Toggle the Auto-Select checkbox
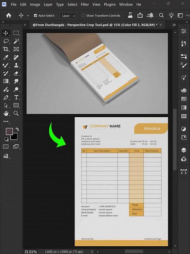Viewport: 190px width, 254px height. point(36,16)
